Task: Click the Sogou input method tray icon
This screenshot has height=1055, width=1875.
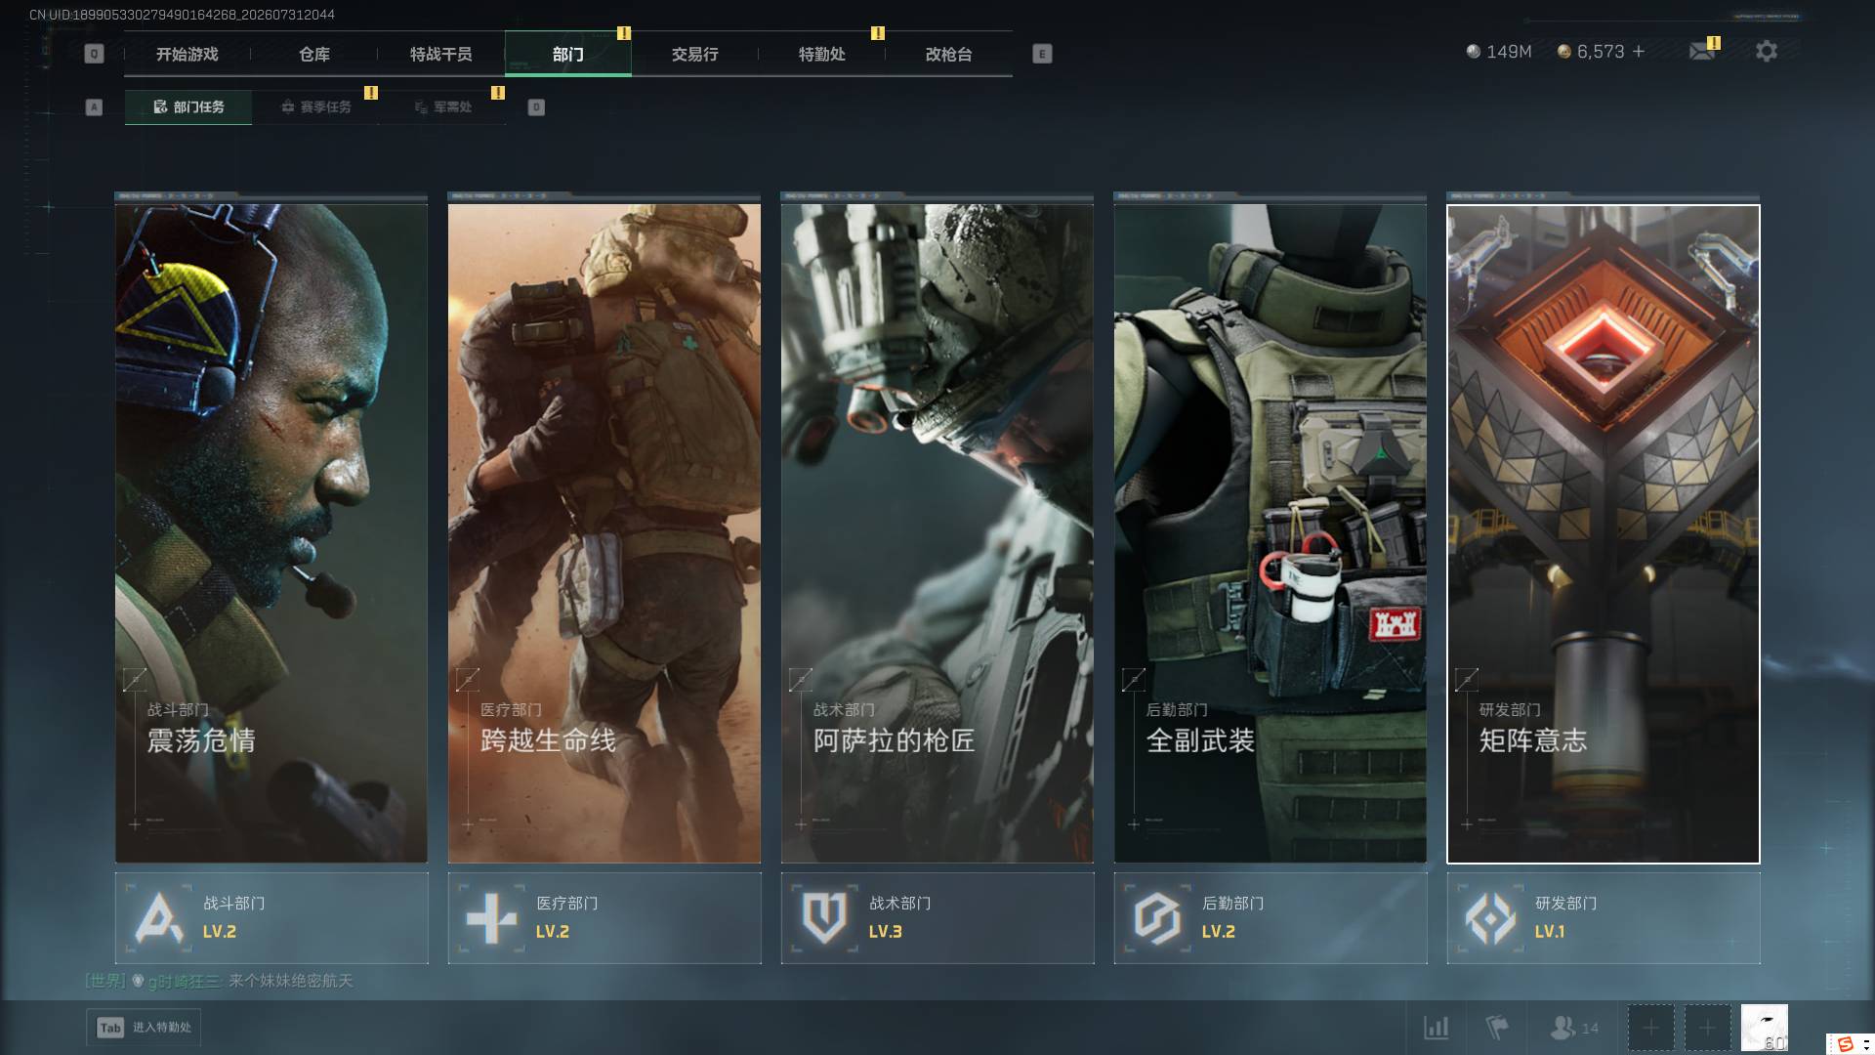Action: pos(1846,1044)
